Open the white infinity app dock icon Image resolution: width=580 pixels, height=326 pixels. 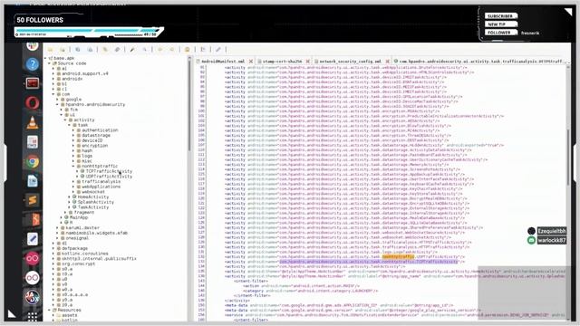coord(33,278)
